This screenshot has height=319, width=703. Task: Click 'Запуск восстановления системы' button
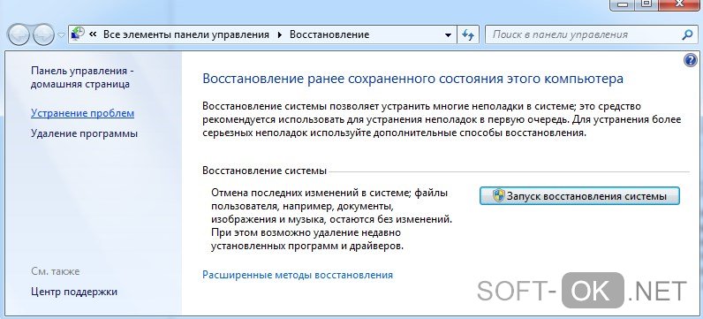(579, 196)
